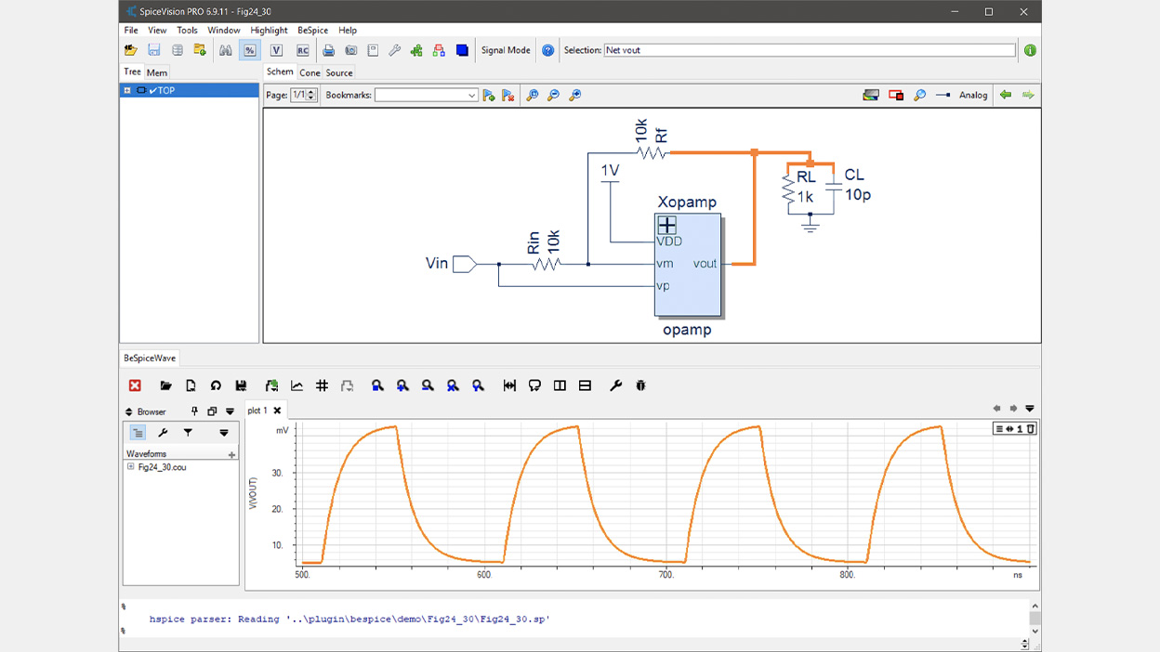This screenshot has height=652, width=1160.
Task: Switch to the Cone tab
Action: pos(310,72)
